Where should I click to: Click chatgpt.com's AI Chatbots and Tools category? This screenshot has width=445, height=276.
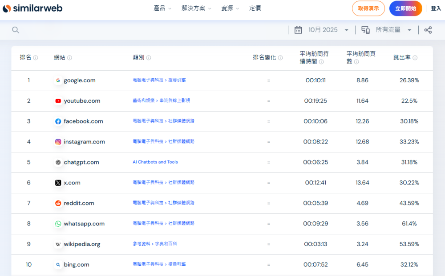pyautogui.click(x=155, y=162)
